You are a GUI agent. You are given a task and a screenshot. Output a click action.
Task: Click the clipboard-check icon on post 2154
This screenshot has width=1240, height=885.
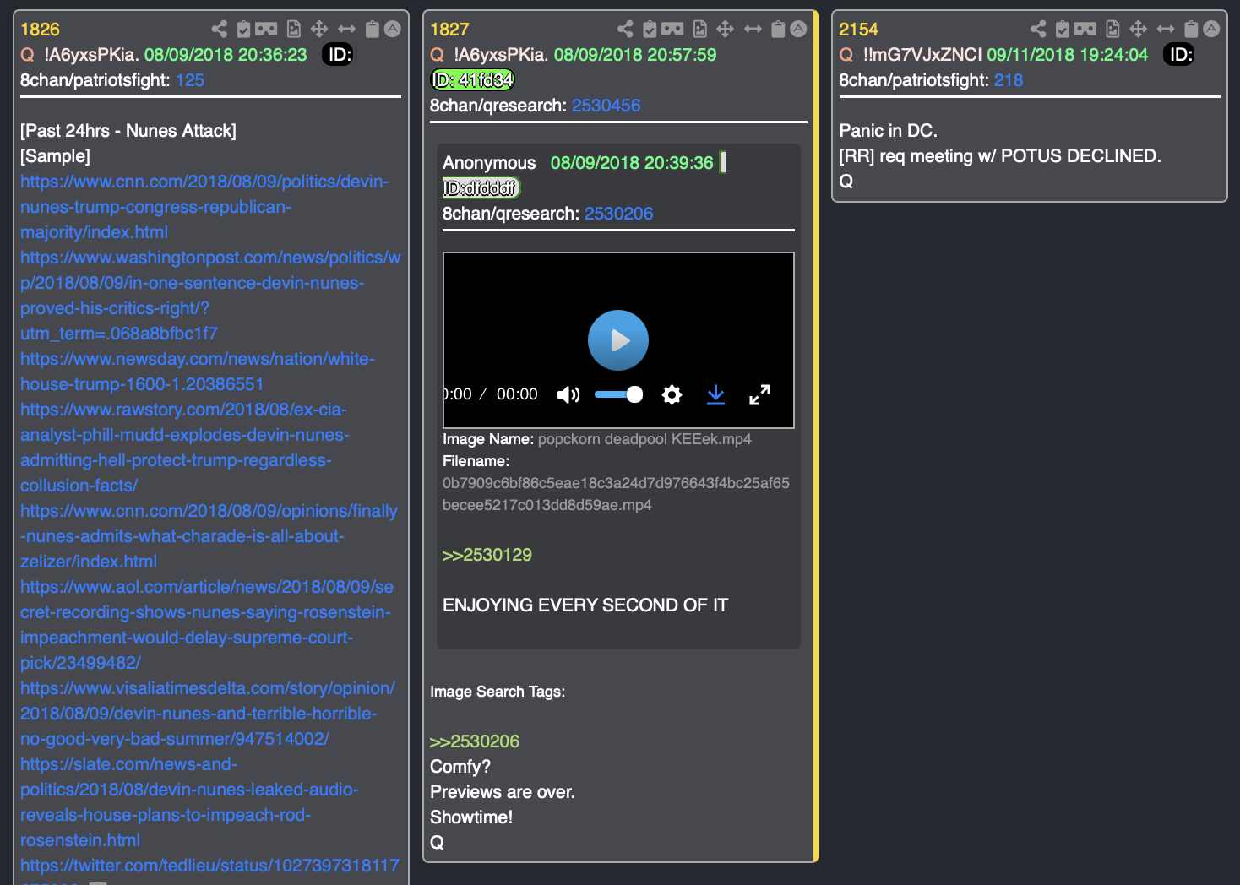click(x=1063, y=30)
